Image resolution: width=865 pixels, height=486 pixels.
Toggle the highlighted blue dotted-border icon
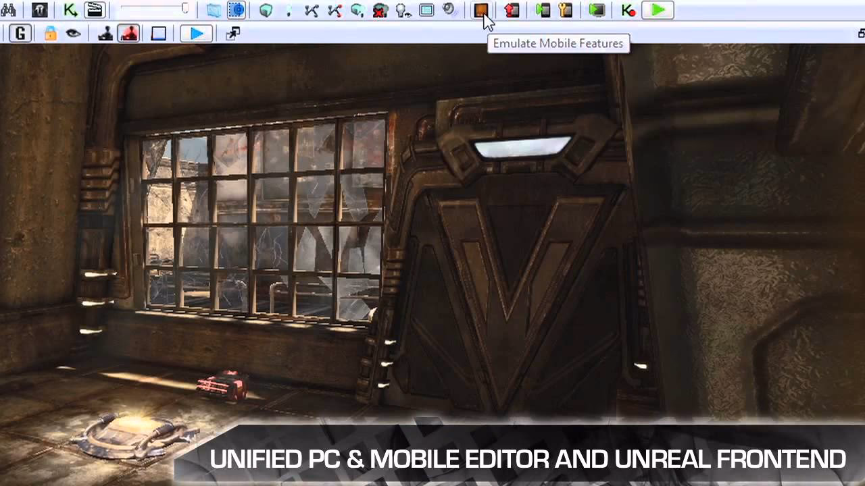click(x=236, y=10)
